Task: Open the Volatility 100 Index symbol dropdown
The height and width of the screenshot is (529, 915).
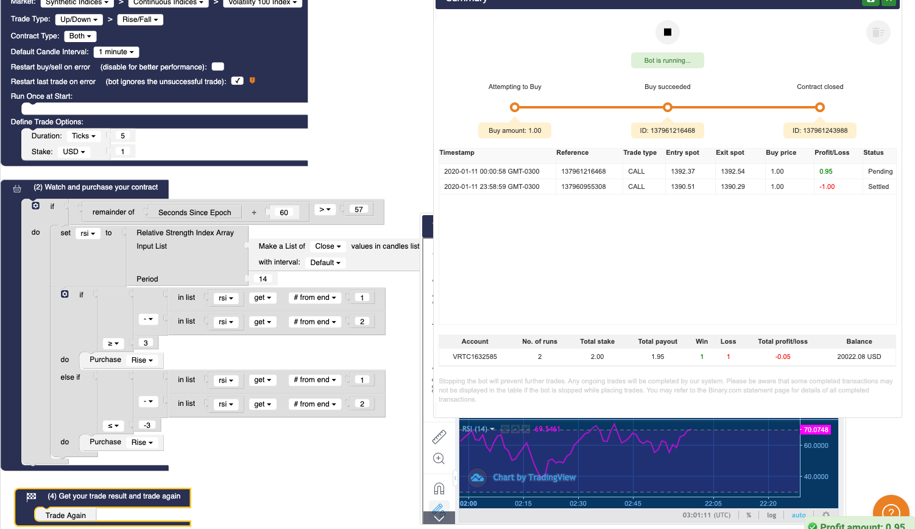Action: coord(263,2)
